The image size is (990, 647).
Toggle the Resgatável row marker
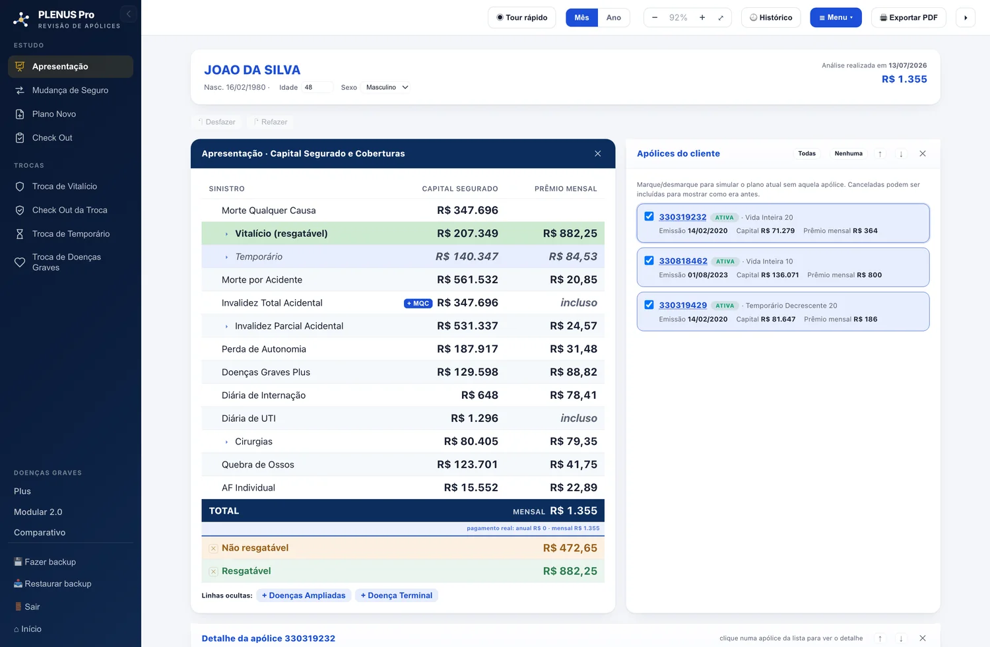pos(213,572)
